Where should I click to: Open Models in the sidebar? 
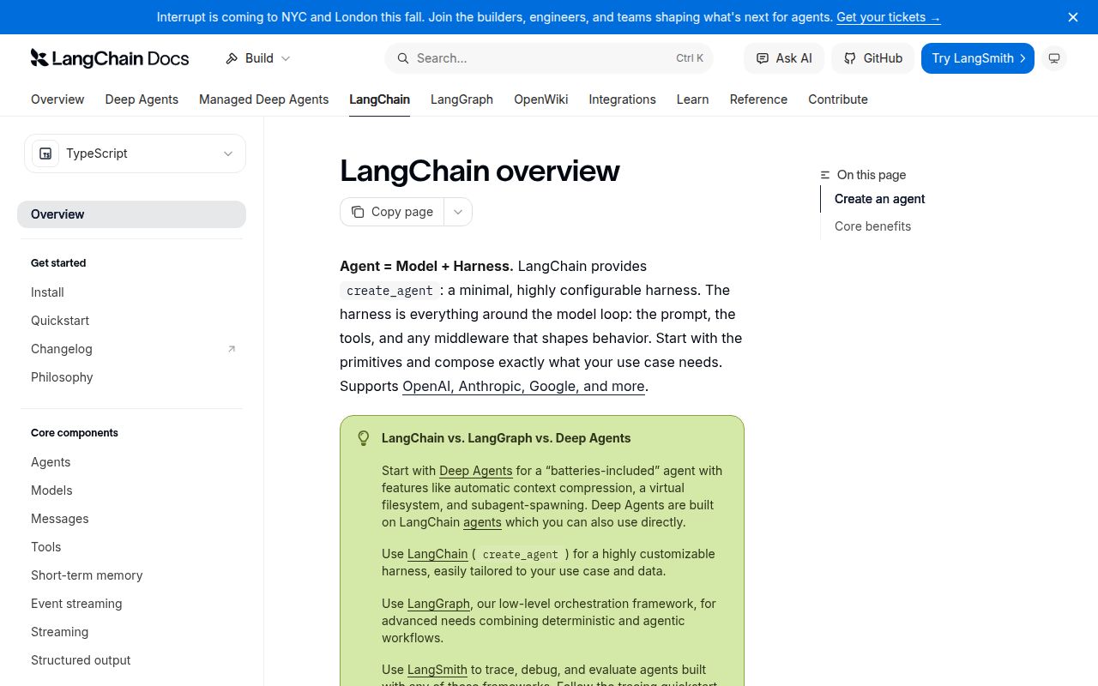point(131,490)
